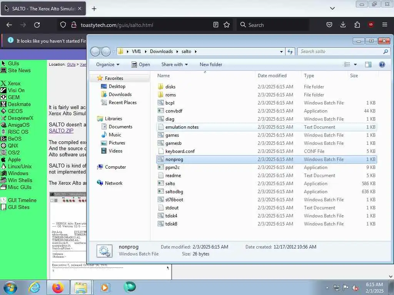Open Firefox hamburger application menu
The image size is (394, 295).
(385, 25)
